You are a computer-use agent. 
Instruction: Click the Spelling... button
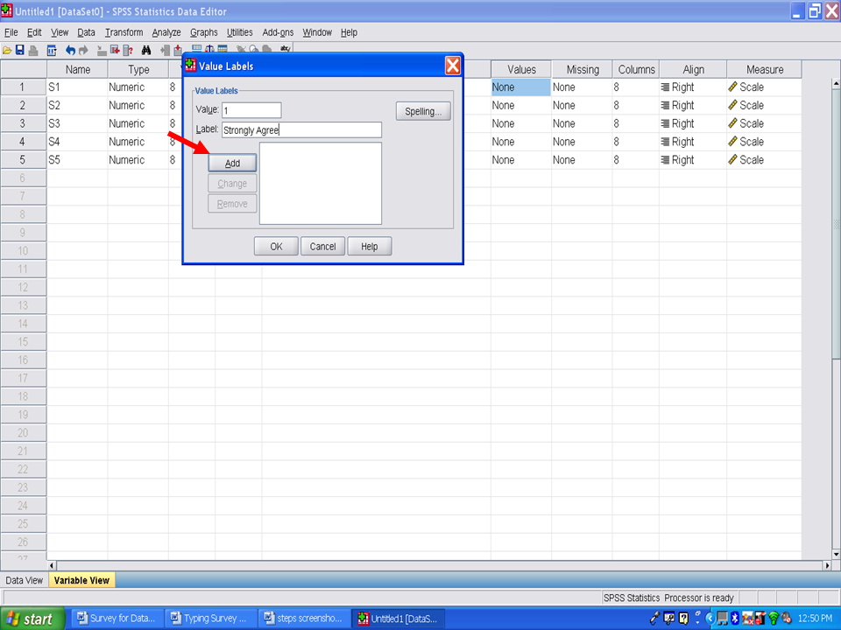pyautogui.click(x=423, y=112)
